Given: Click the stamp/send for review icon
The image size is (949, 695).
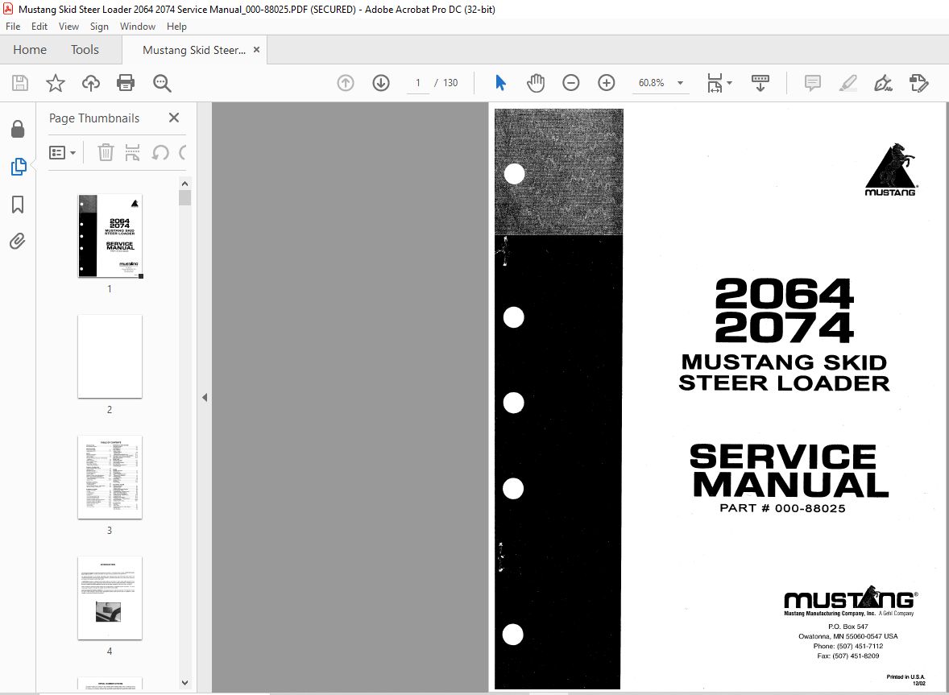Looking at the screenshot, I should 918,83.
